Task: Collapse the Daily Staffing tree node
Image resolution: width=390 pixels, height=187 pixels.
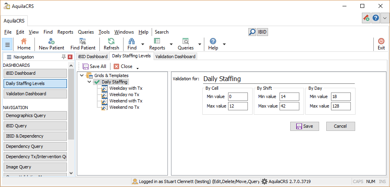Action: (x=89, y=82)
